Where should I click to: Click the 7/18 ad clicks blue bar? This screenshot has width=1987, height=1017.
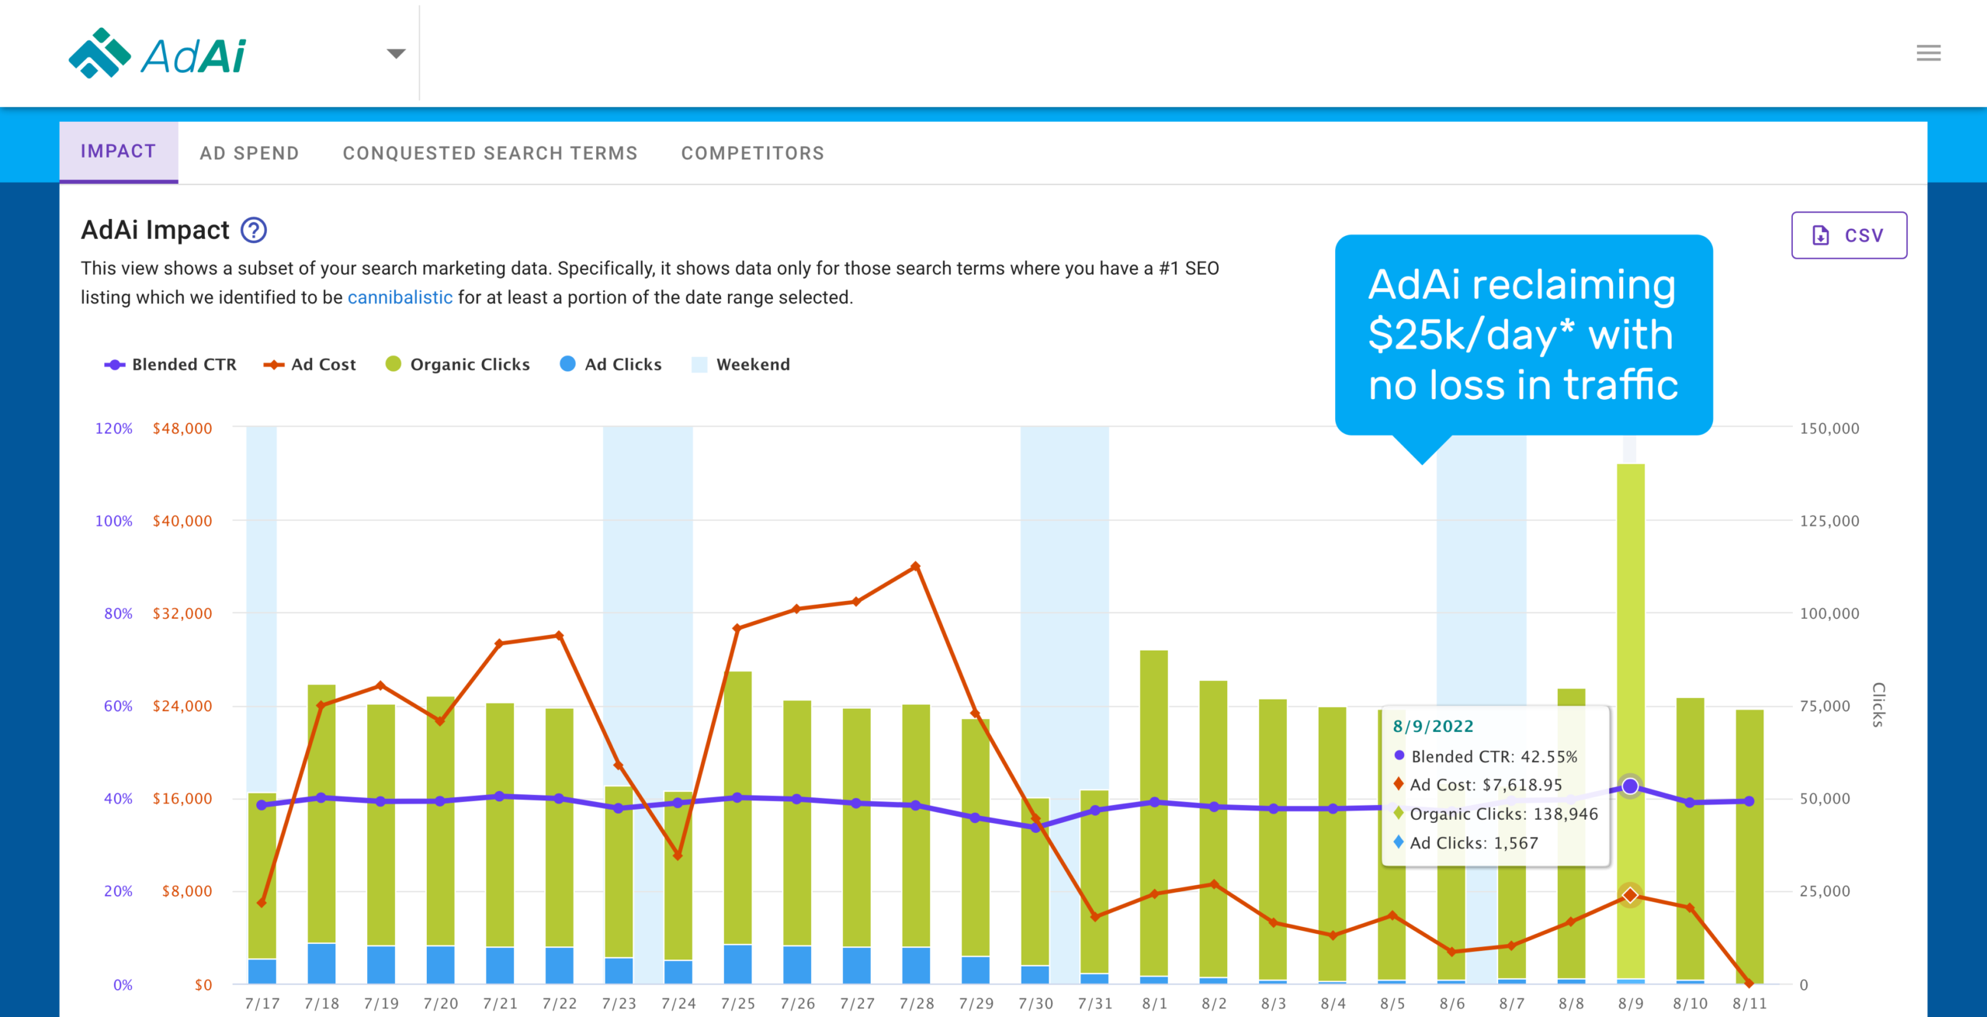(x=321, y=963)
